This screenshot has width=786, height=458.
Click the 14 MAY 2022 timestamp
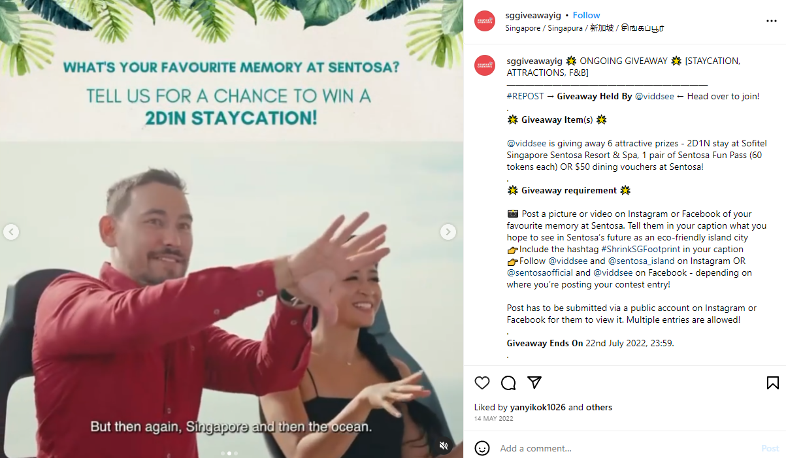[x=494, y=419]
